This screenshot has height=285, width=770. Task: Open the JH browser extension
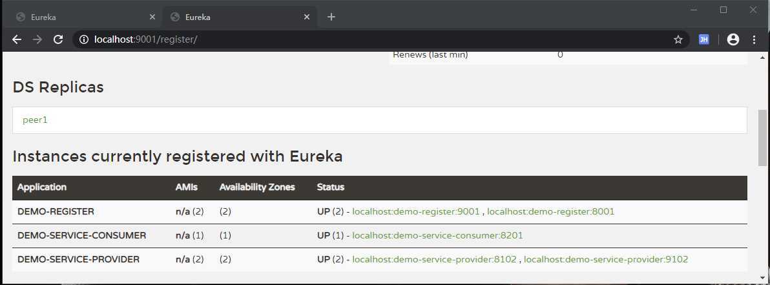point(704,39)
